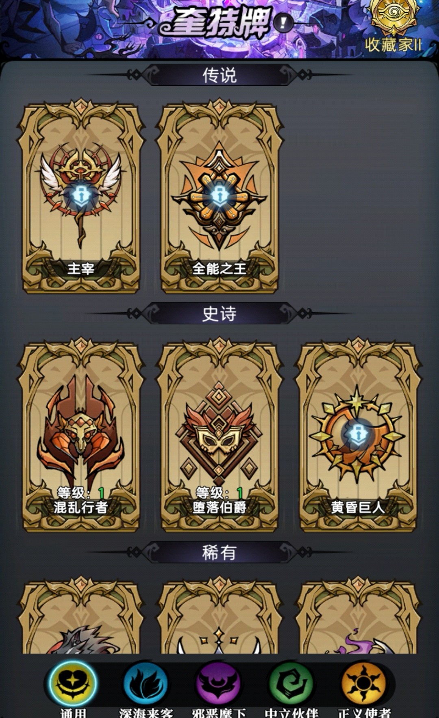Image resolution: width=439 pixels, height=718 pixels.
Task: Select the 通用 faction filter icon
Action: tap(73, 684)
